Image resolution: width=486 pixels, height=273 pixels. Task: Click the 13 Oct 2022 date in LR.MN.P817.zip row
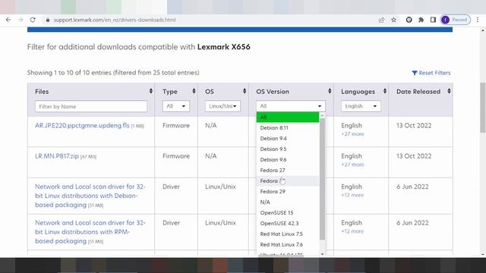pos(414,156)
